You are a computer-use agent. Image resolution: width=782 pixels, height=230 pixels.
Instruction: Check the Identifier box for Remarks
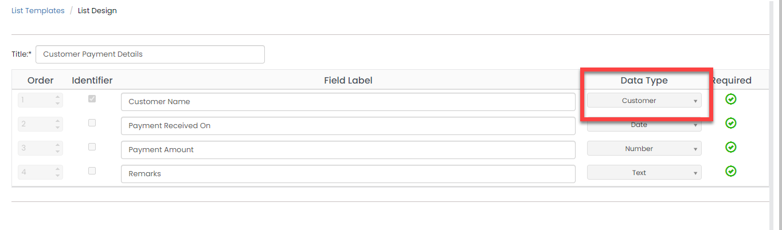(x=92, y=171)
